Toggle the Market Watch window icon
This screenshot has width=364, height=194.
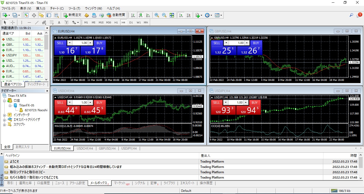(26, 15)
